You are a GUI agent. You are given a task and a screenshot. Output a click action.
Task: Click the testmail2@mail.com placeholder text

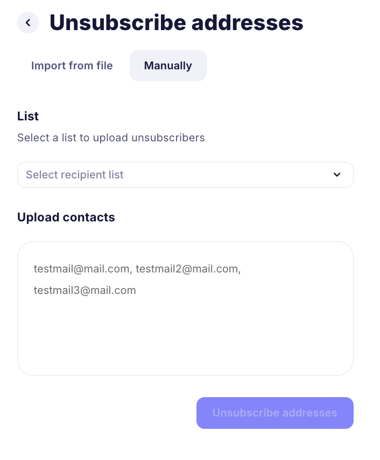[187, 268]
